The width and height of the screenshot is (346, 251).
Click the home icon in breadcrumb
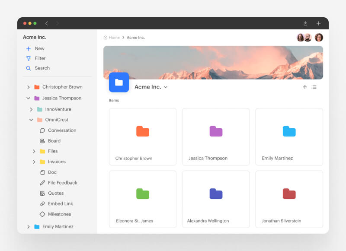pyautogui.click(x=106, y=38)
